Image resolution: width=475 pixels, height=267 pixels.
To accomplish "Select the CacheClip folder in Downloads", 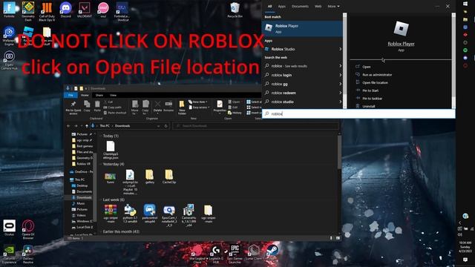I will point(169,177).
